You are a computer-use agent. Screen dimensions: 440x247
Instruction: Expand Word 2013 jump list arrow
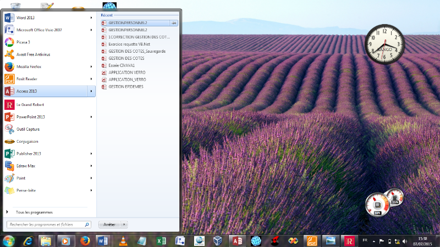click(x=91, y=18)
